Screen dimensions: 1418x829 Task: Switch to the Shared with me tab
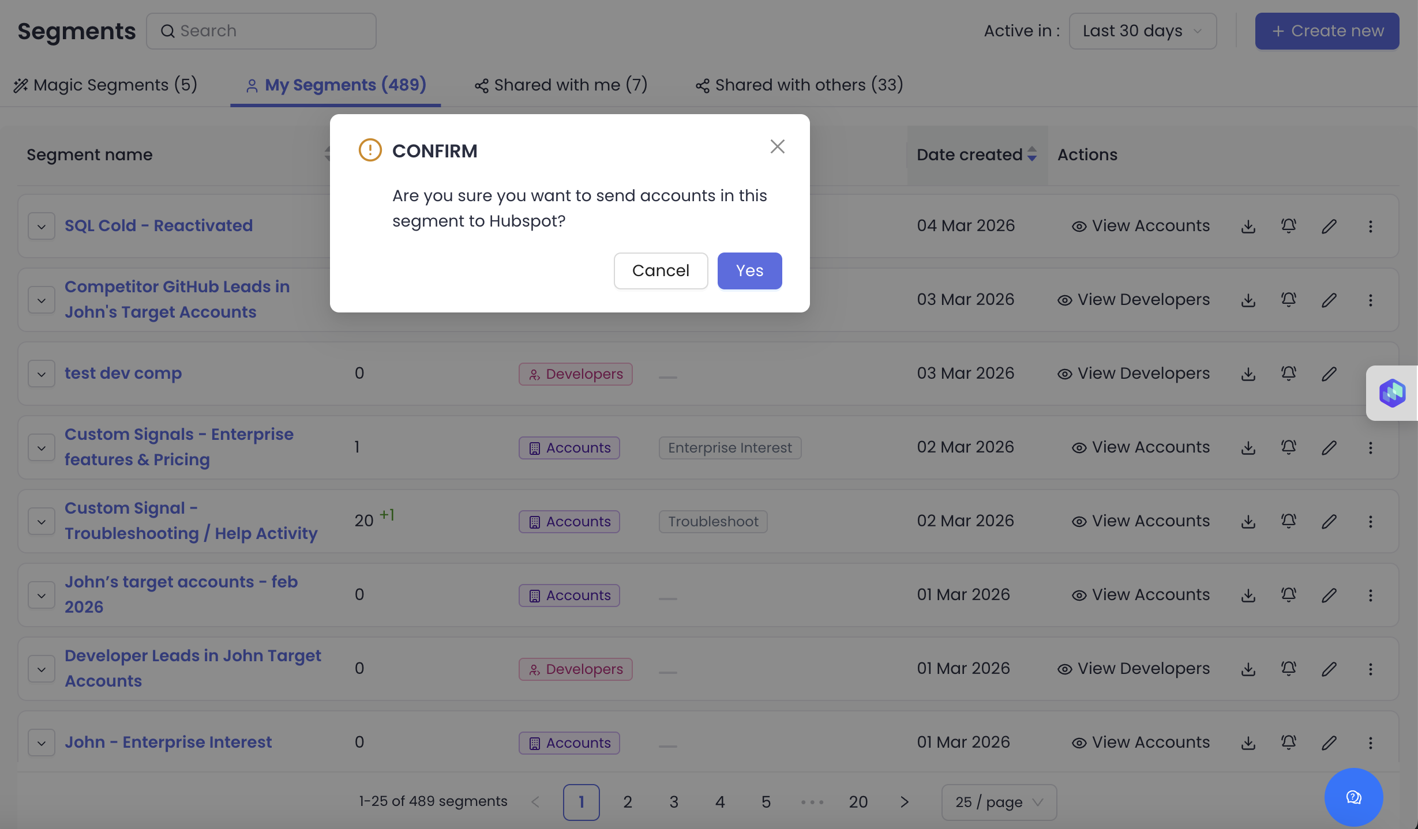tap(561, 85)
